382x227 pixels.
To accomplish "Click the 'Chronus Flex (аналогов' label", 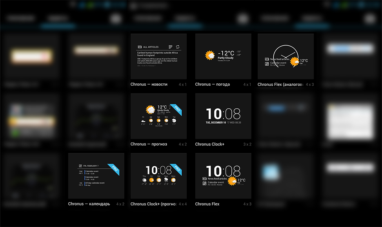I will click(x=280, y=85).
